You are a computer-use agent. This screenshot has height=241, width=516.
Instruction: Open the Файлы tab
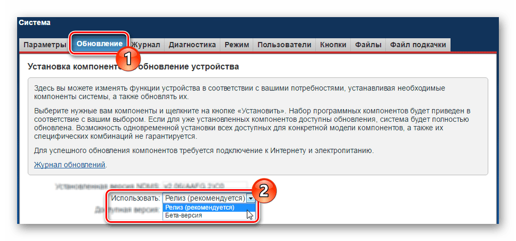(x=368, y=45)
